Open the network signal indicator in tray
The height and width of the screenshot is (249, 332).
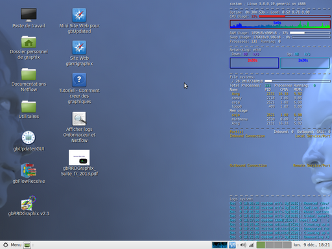point(252,245)
